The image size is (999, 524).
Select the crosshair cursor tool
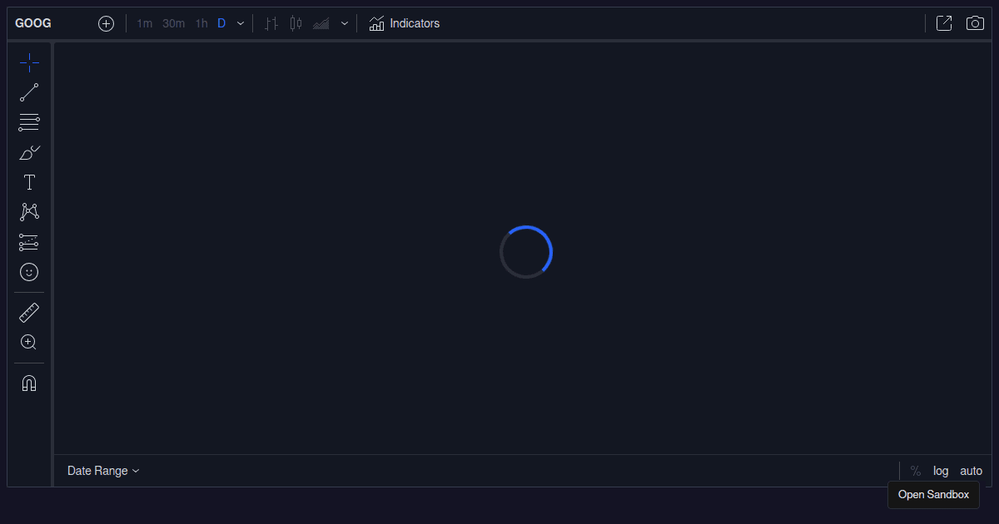tap(29, 62)
